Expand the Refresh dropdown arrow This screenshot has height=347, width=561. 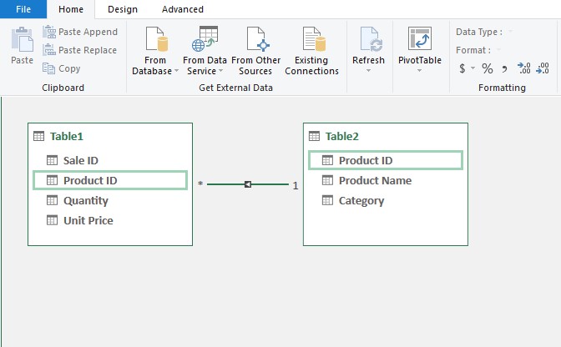(x=368, y=70)
